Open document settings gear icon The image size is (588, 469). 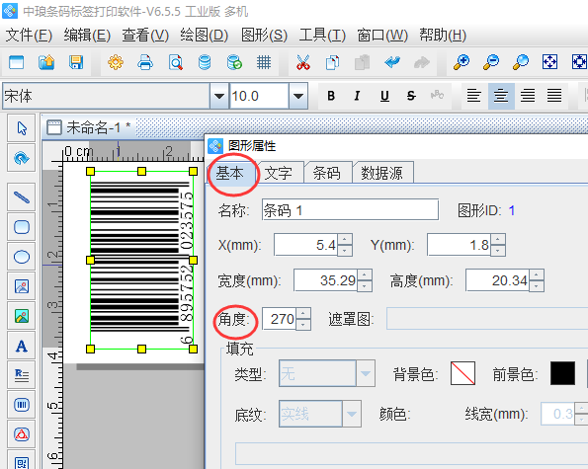point(116,62)
